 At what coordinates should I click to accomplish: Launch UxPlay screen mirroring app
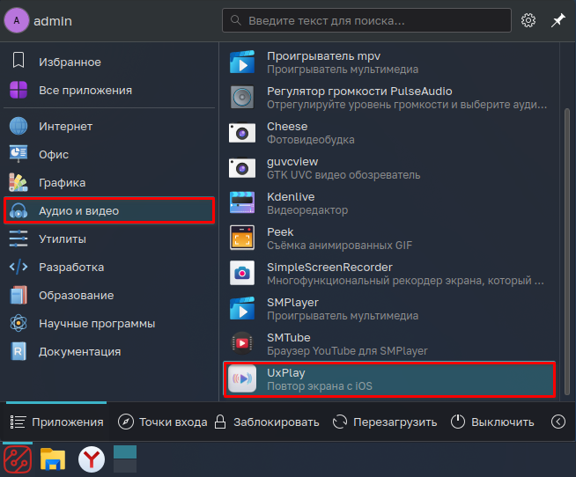(x=388, y=379)
